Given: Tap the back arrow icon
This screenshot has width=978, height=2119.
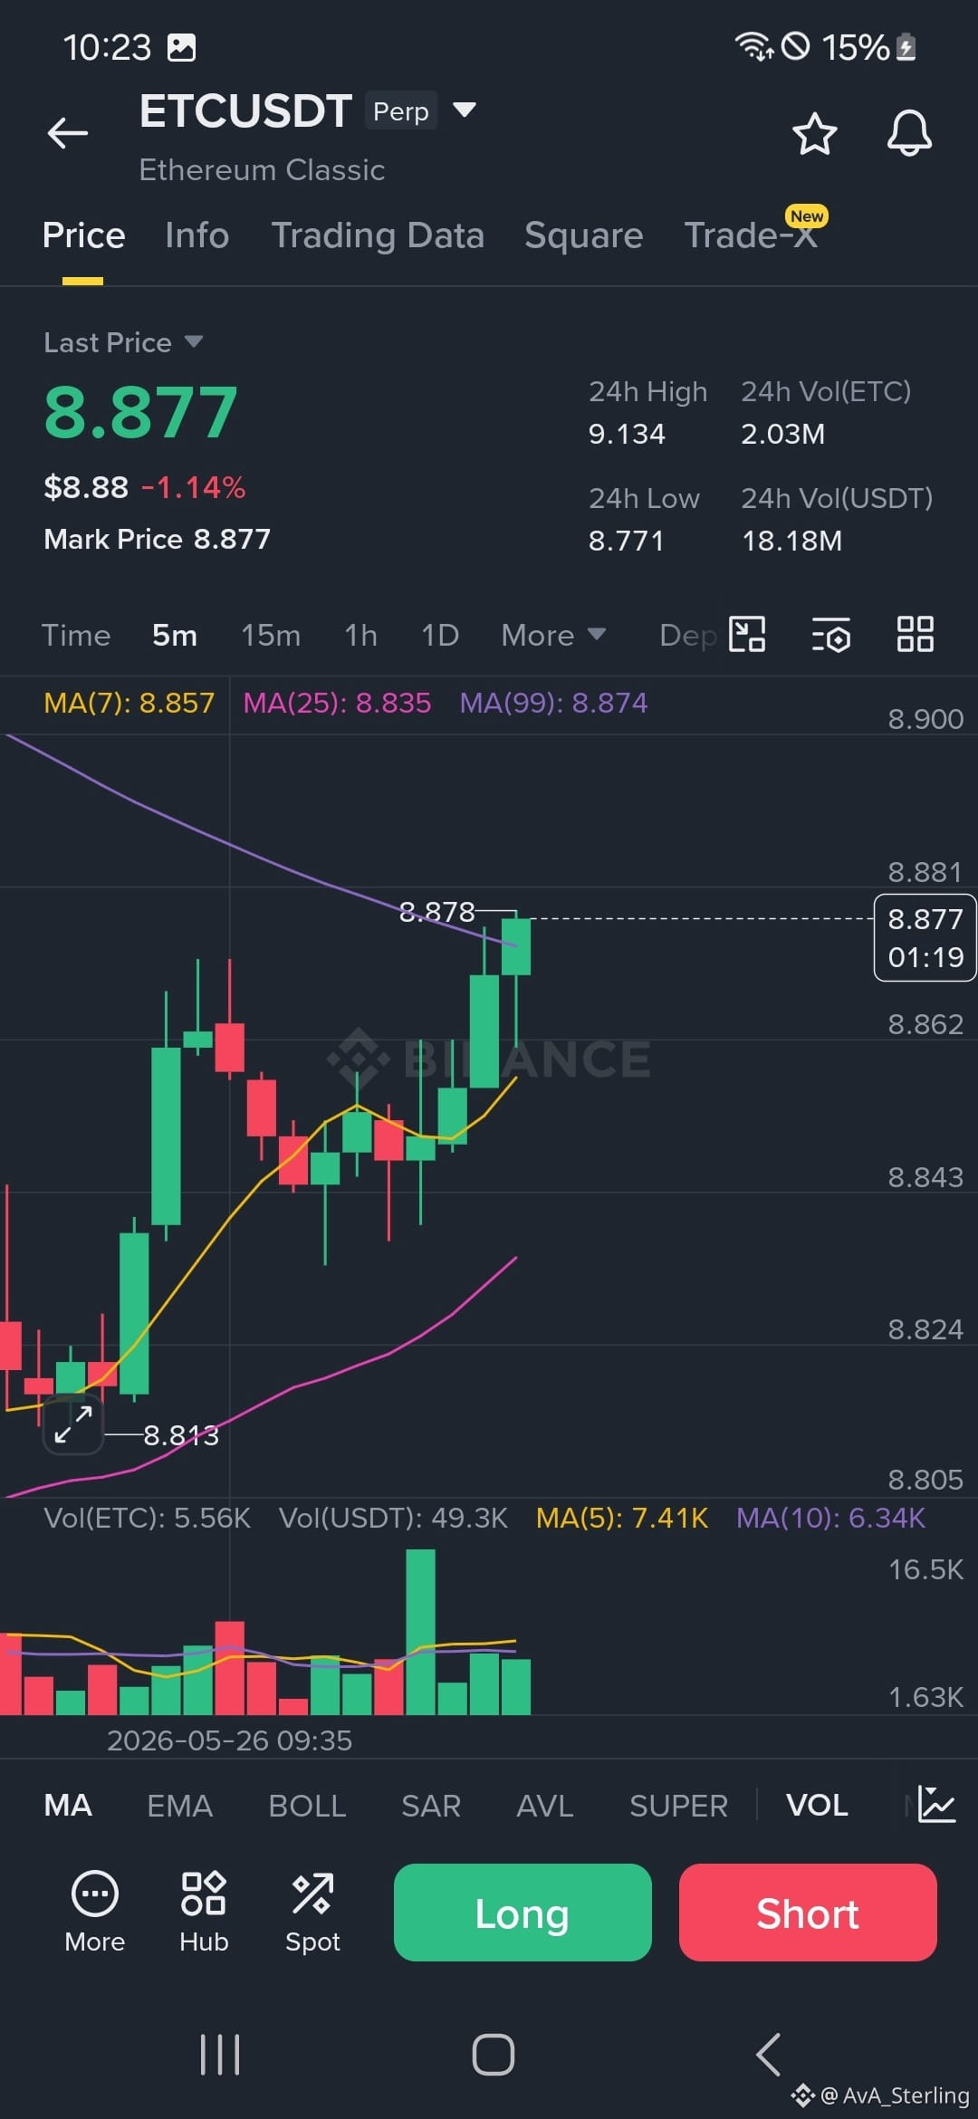Looking at the screenshot, I should tap(68, 133).
